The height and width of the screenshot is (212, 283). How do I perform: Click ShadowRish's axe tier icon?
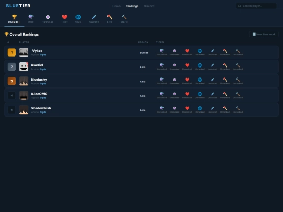(x=225, y=108)
